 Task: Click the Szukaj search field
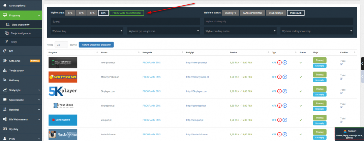coord(125,21)
